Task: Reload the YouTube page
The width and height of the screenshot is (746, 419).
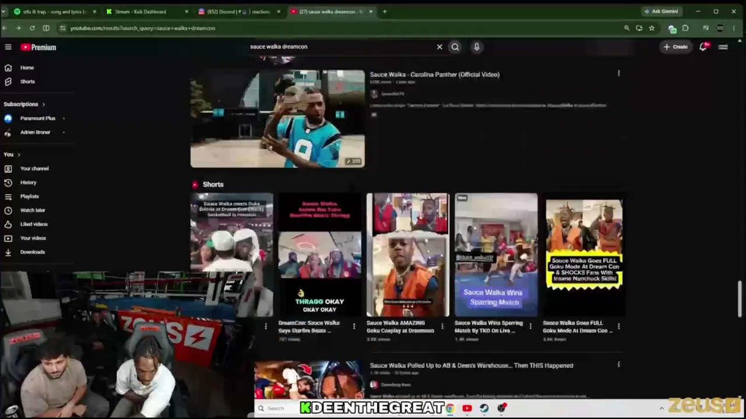Action: [x=32, y=28]
